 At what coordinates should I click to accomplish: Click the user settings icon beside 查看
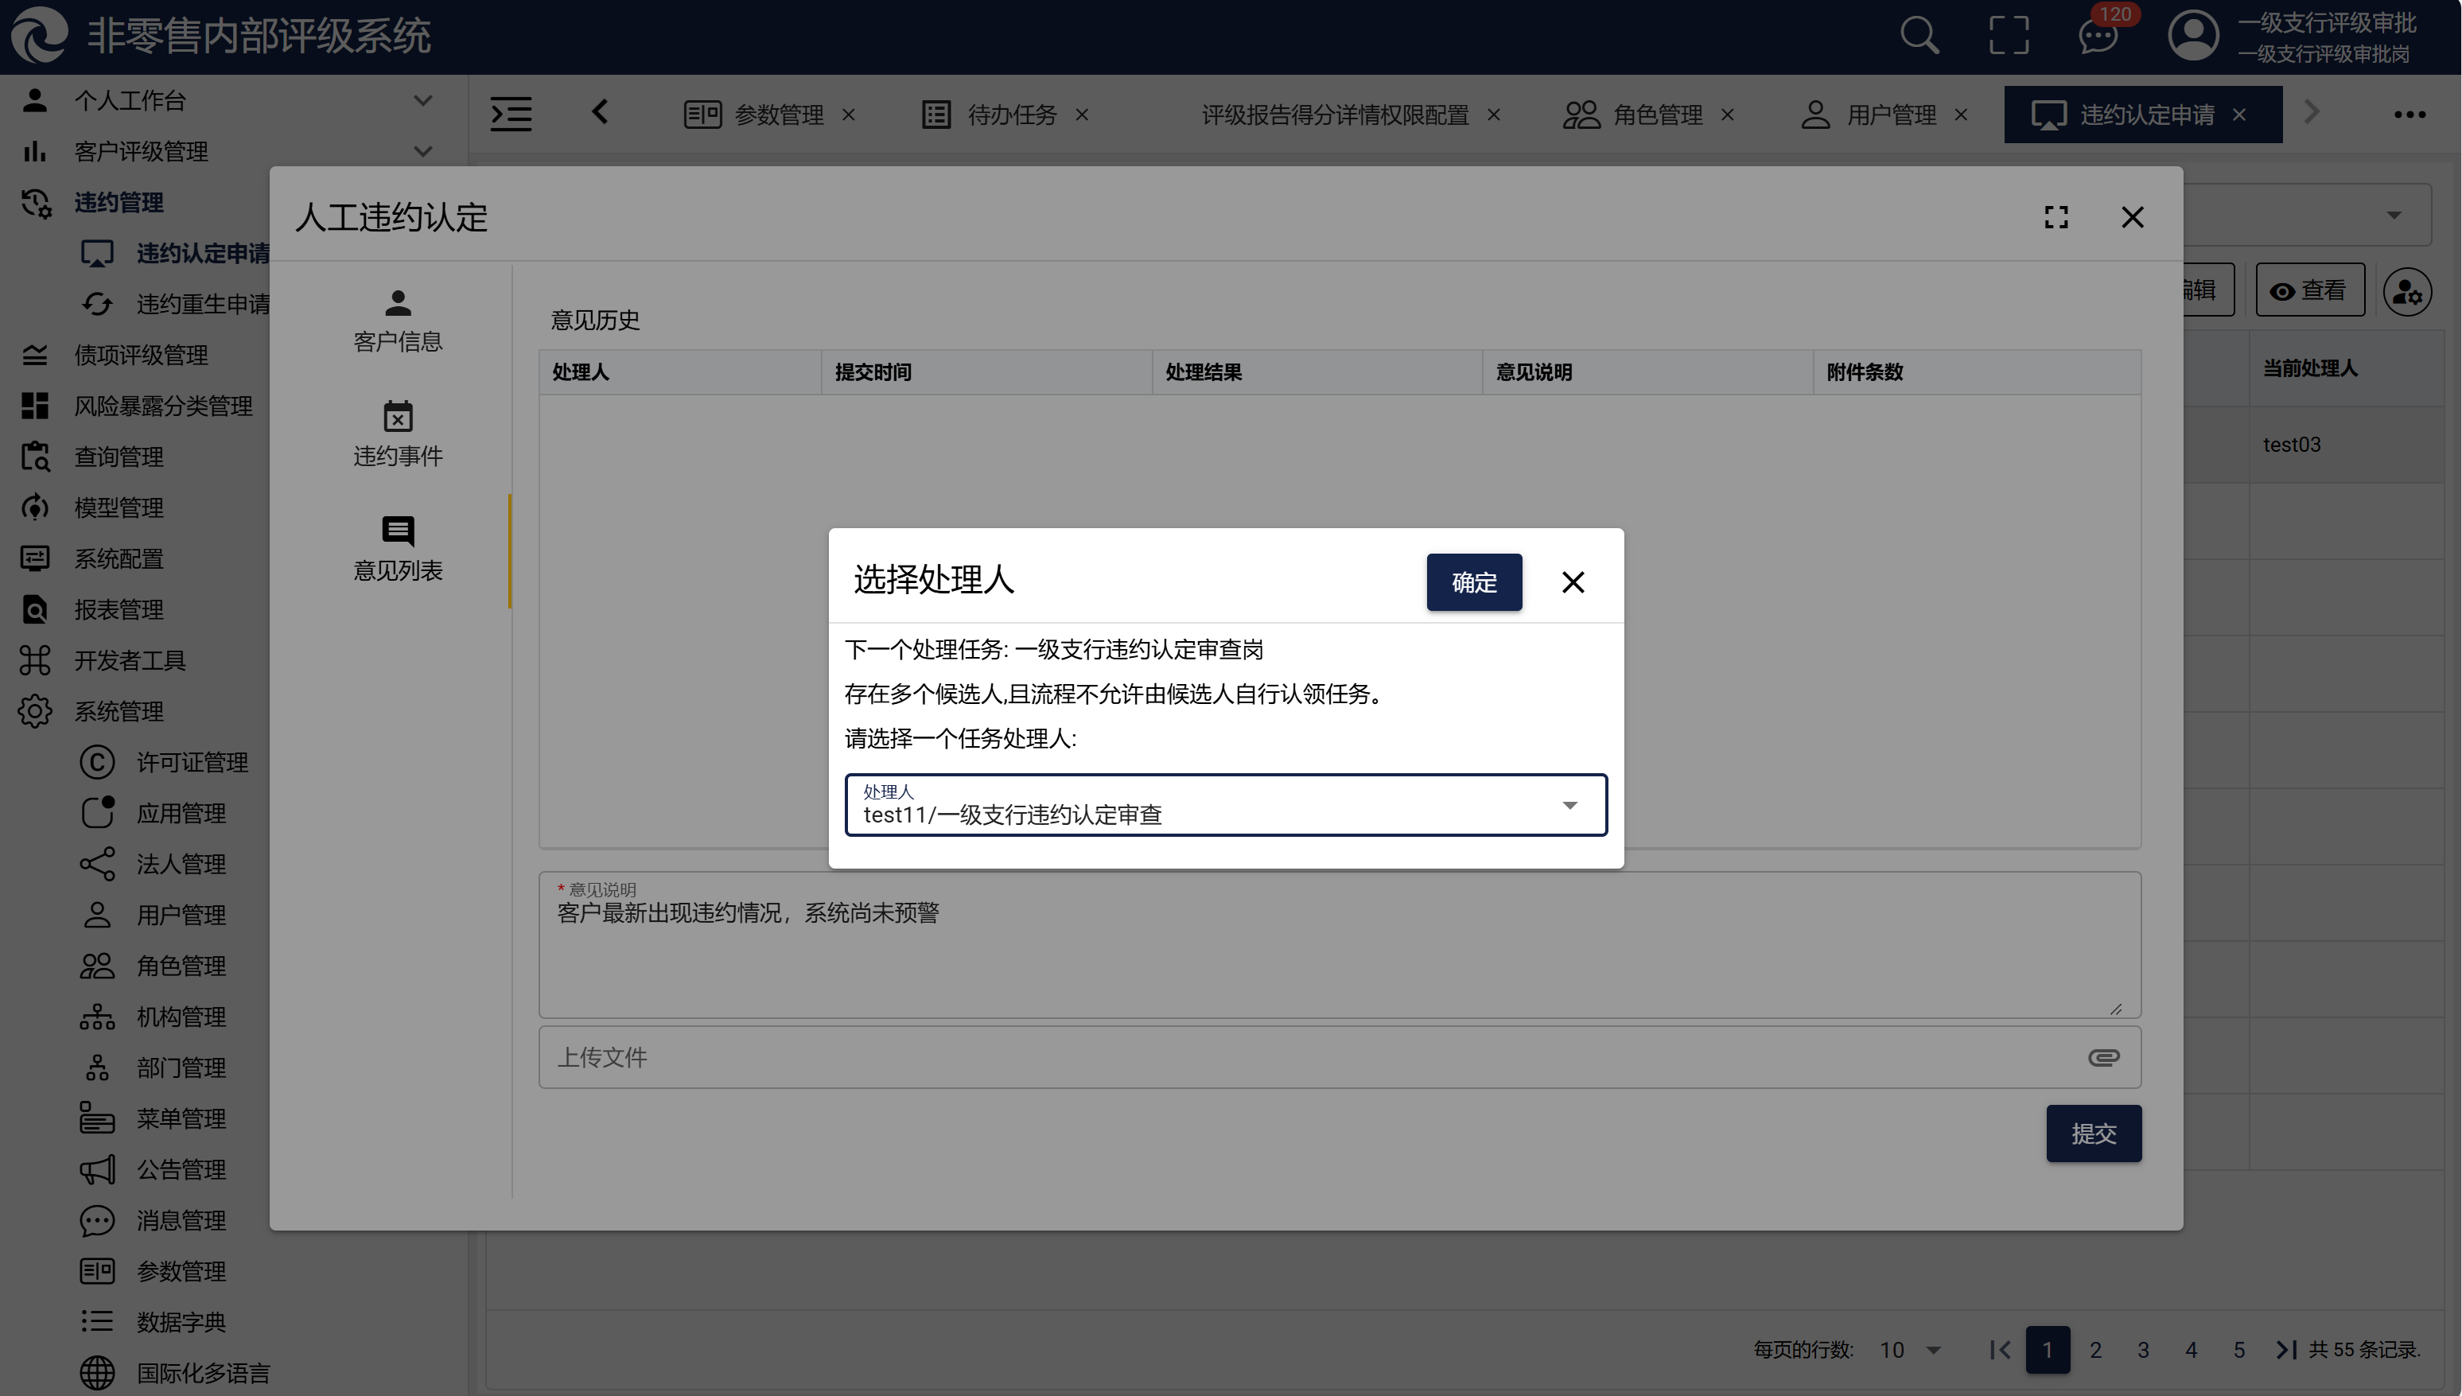2406,291
